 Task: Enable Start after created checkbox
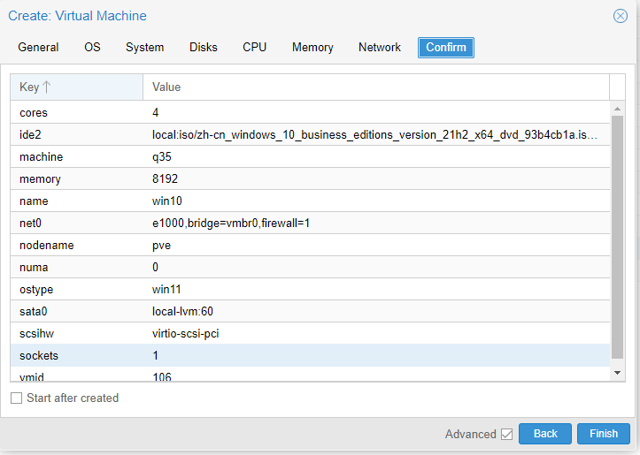tap(16, 398)
